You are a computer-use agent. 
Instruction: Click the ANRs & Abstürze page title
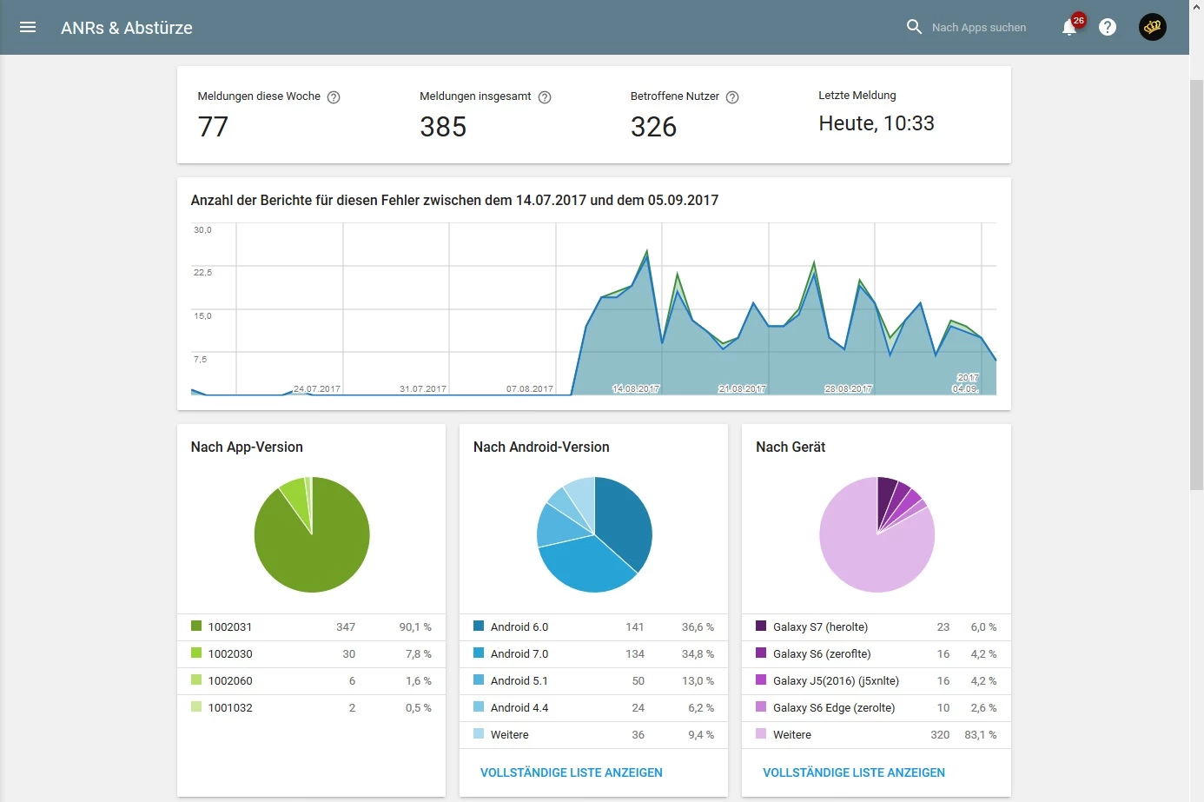coord(127,28)
